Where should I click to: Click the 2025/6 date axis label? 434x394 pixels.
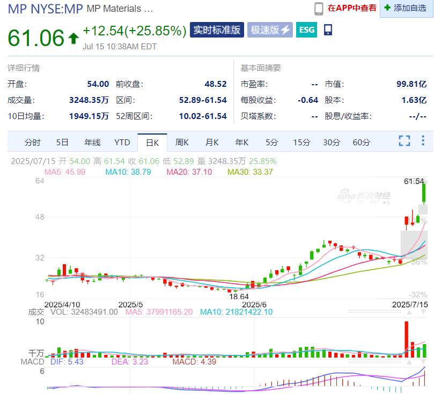[x=254, y=304]
